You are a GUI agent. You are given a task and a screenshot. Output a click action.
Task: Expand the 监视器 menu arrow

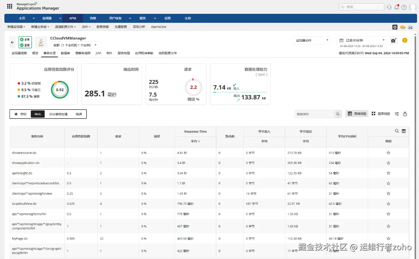[60, 18]
